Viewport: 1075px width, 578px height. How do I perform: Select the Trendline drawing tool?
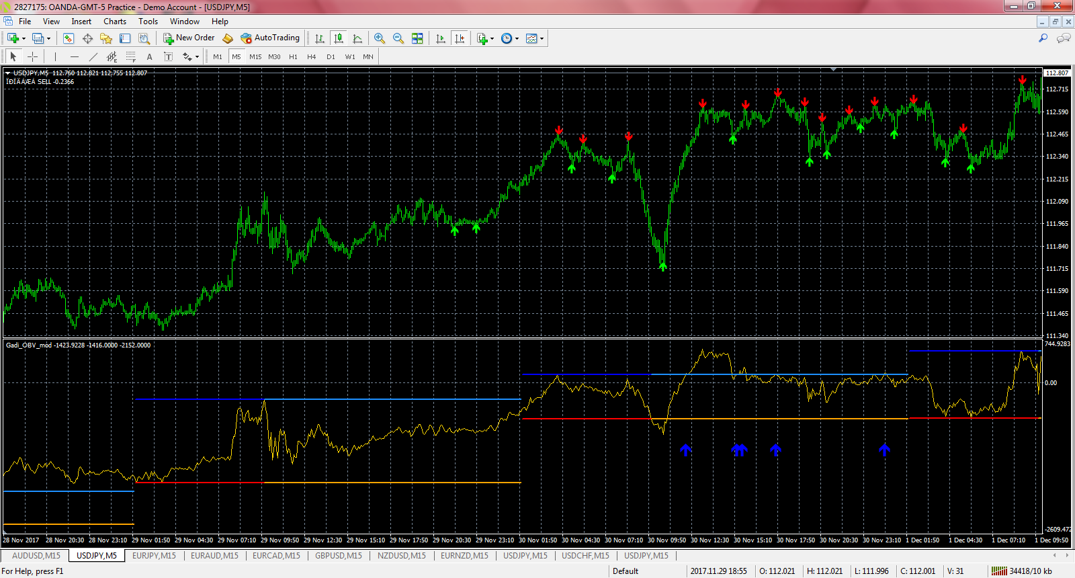tap(93, 56)
